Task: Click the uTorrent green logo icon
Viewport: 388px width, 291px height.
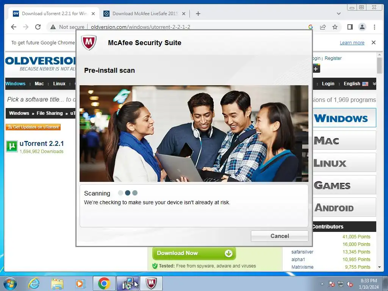Action: coord(12,146)
